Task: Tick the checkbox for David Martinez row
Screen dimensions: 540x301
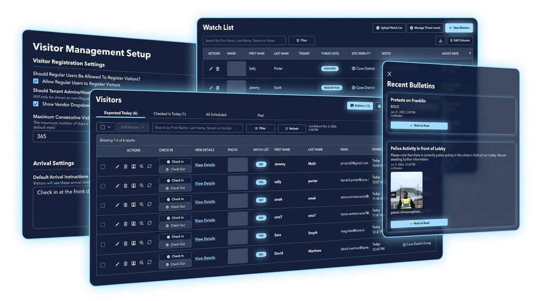Action: (103, 265)
